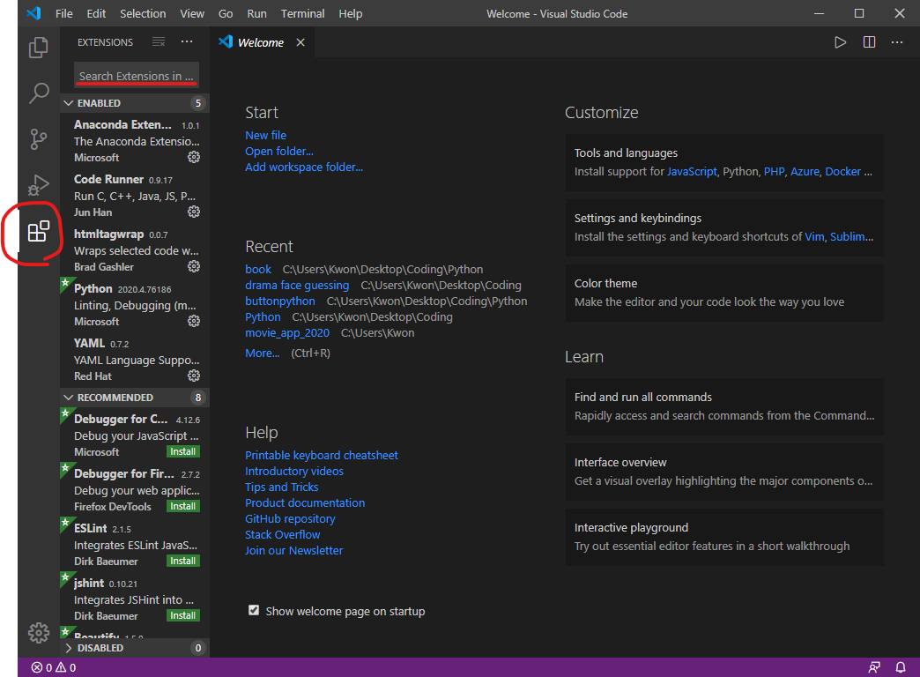The image size is (920, 677).
Task: Open recent folder 'drama face guessing'
Action: (297, 285)
